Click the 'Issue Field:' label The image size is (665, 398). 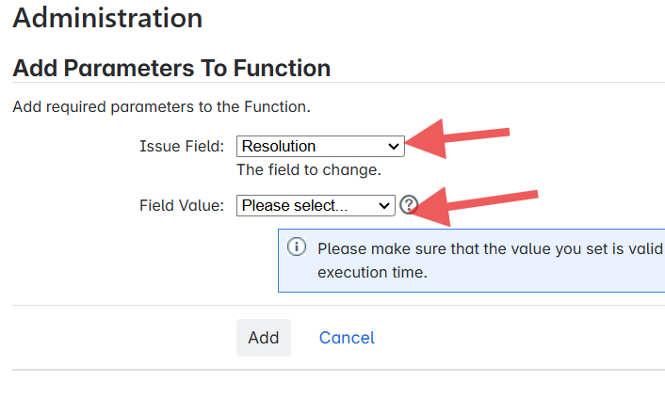coord(182,146)
